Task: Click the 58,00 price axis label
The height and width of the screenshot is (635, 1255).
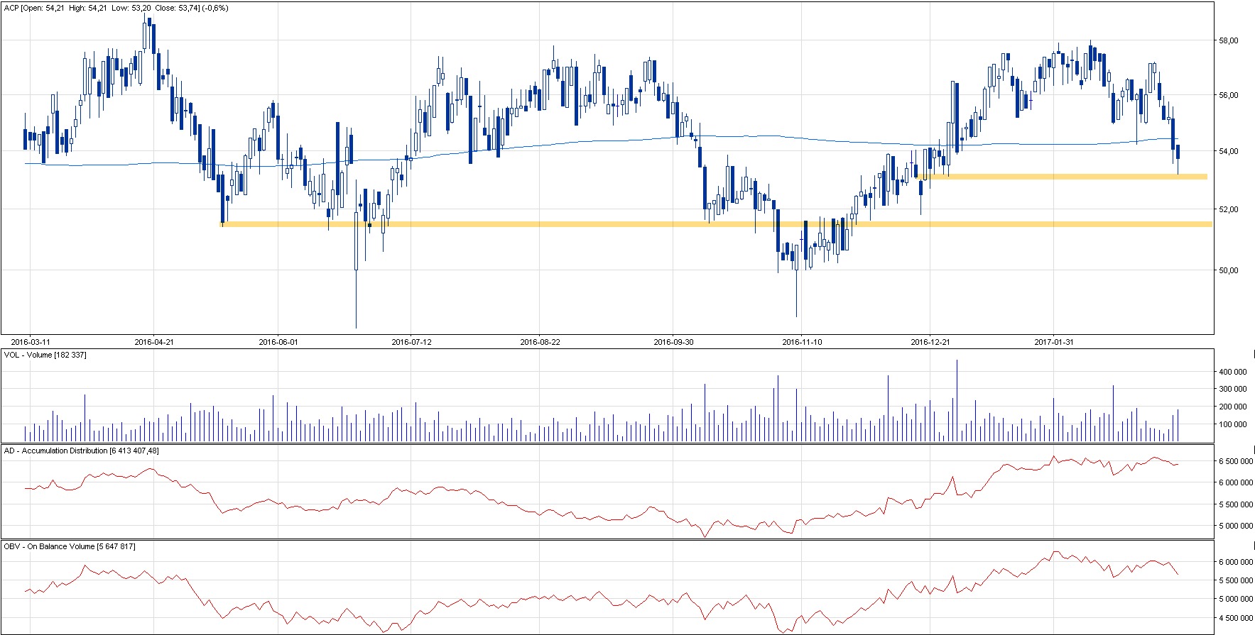Action: (1229, 41)
